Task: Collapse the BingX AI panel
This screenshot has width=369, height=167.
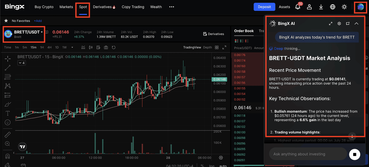Action: [356, 24]
